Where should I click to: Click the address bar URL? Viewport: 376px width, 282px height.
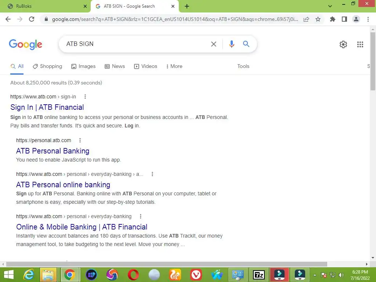(175, 19)
